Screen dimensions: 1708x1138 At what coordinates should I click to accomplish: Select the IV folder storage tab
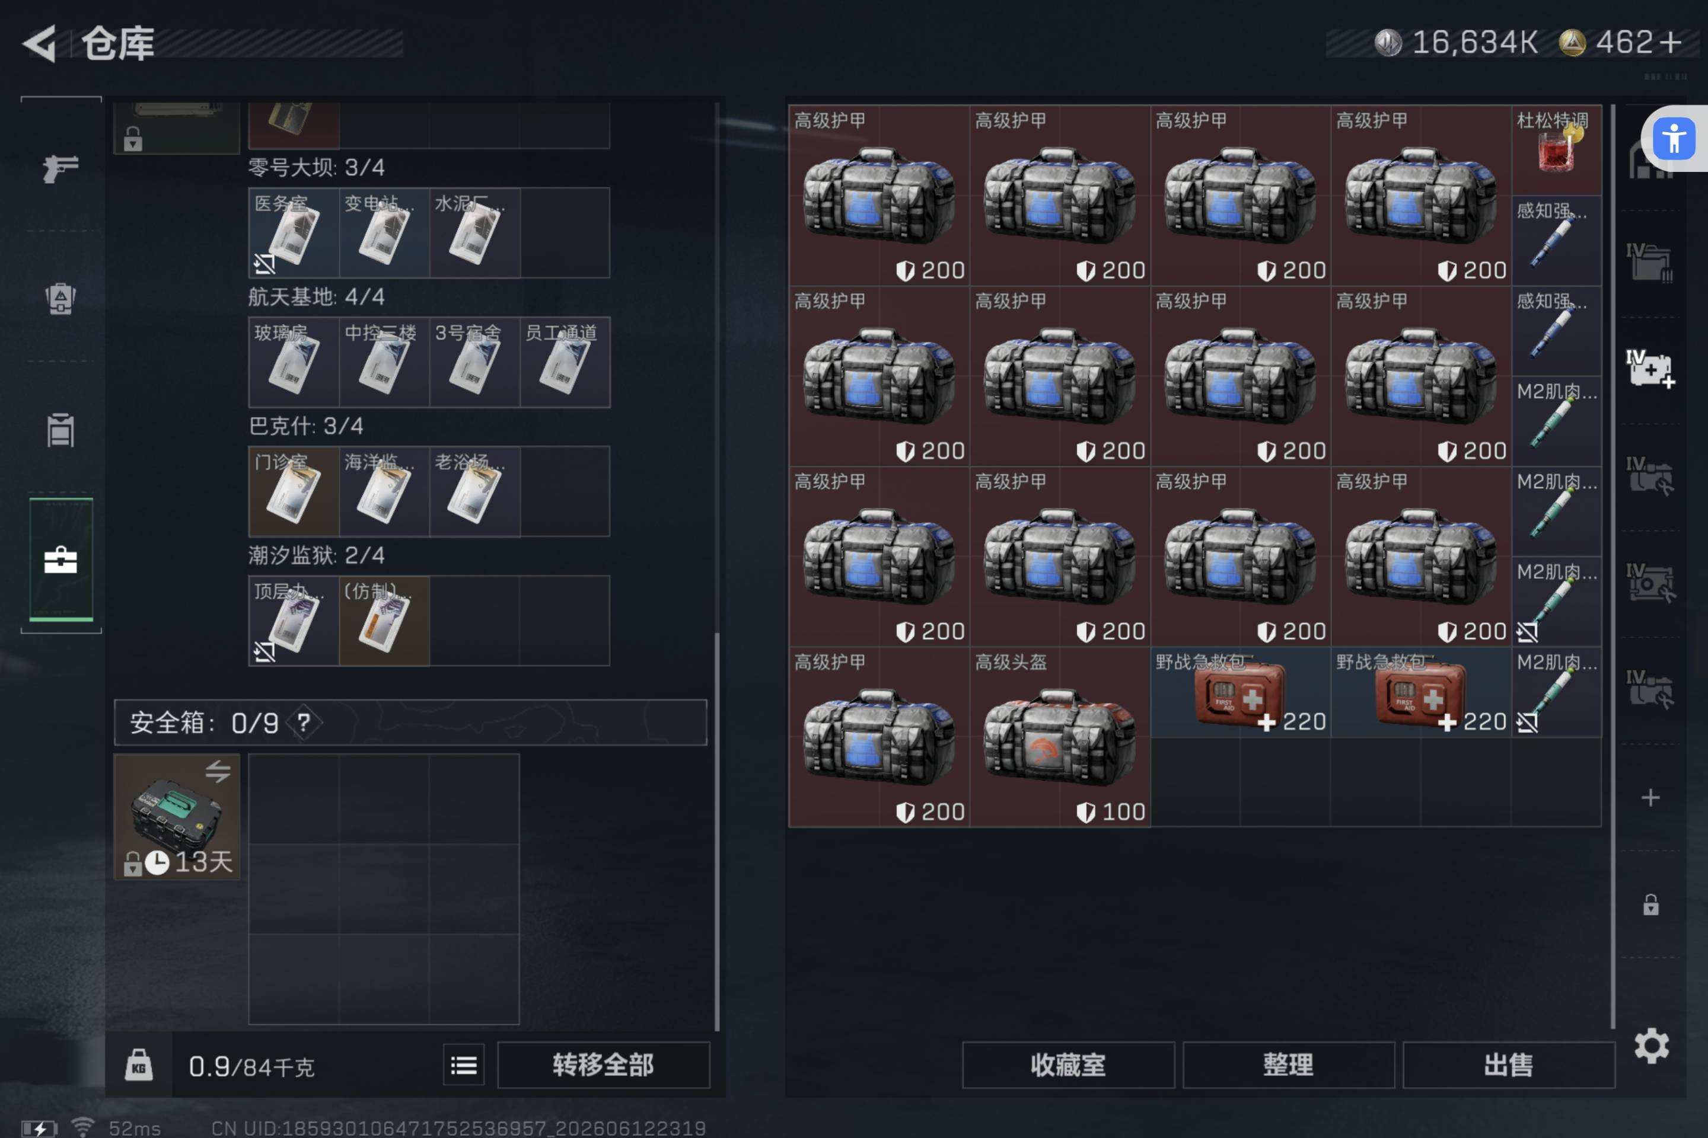pyautogui.click(x=1650, y=263)
